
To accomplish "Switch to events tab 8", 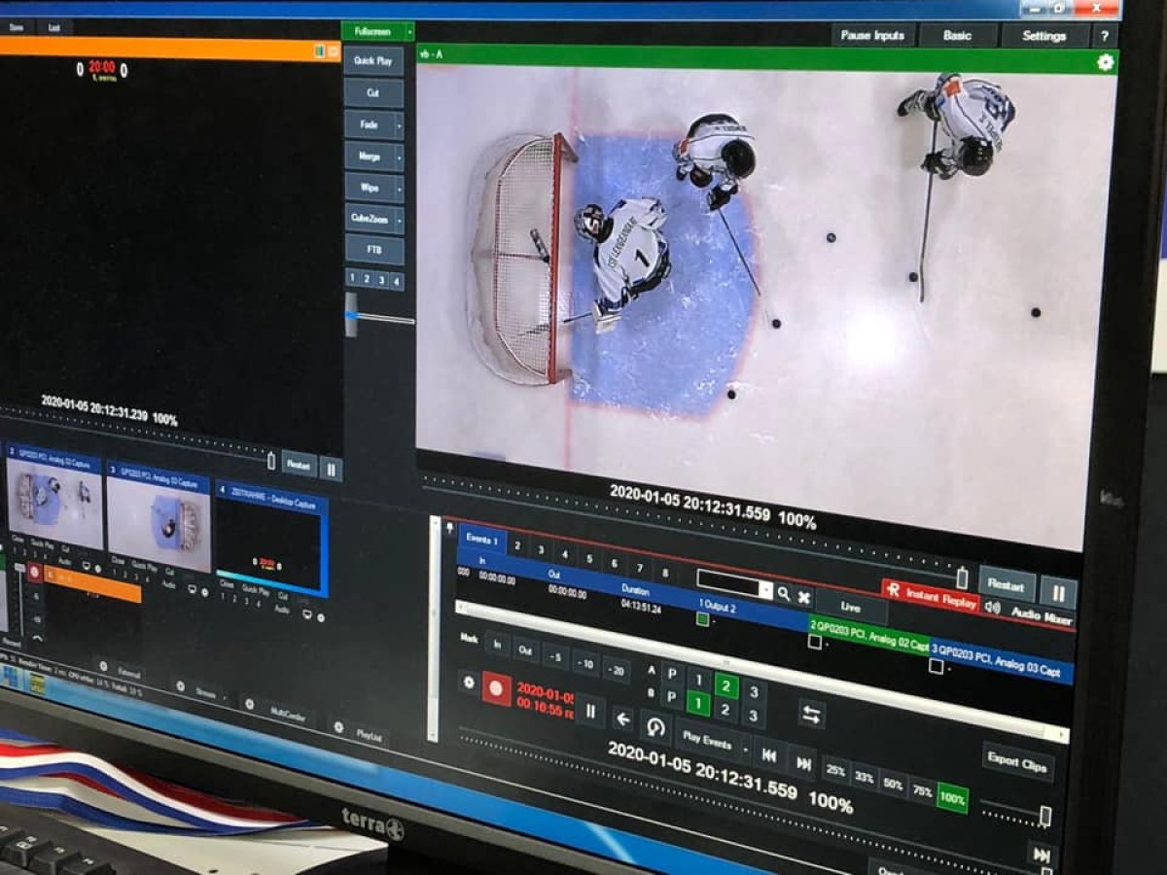I will click(664, 572).
